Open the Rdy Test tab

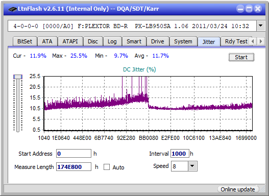236,41
